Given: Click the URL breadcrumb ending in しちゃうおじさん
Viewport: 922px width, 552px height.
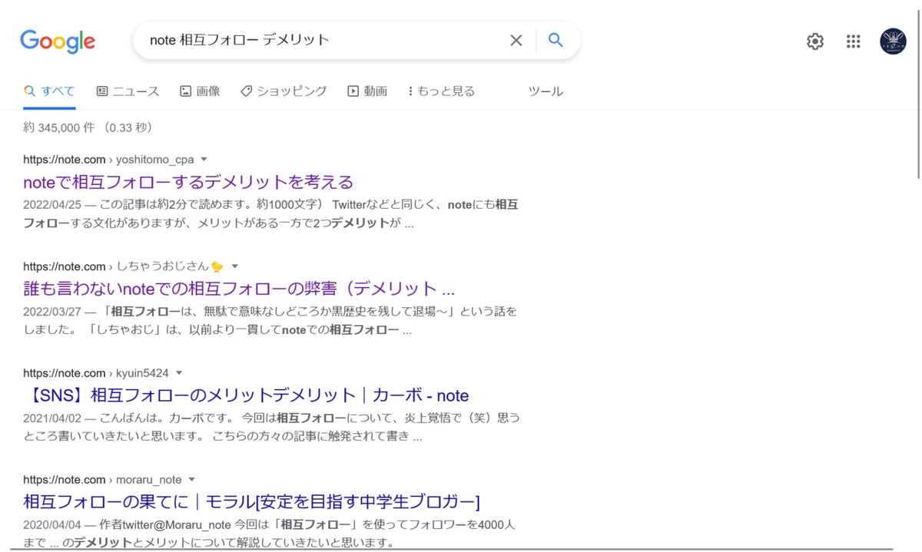Looking at the screenshot, I should [124, 266].
